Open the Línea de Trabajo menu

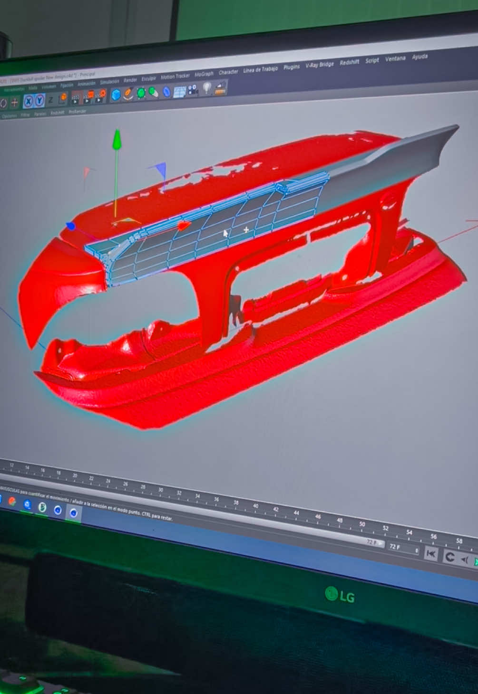260,70
